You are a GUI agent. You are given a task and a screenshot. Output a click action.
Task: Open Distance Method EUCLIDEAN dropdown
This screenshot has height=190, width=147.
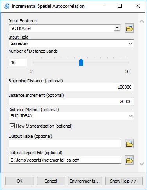pyautogui.click(x=131, y=116)
